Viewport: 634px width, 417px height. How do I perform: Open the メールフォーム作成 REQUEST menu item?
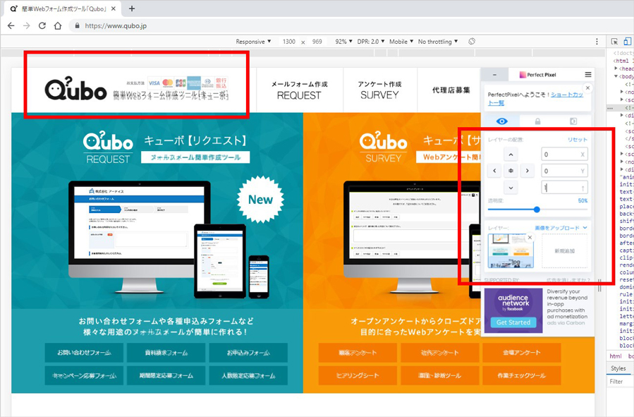coord(299,90)
